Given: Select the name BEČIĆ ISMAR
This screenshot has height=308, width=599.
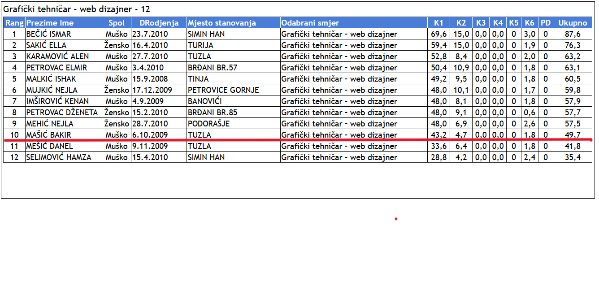Looking at the screenshot, I should (x=48, y=34).
